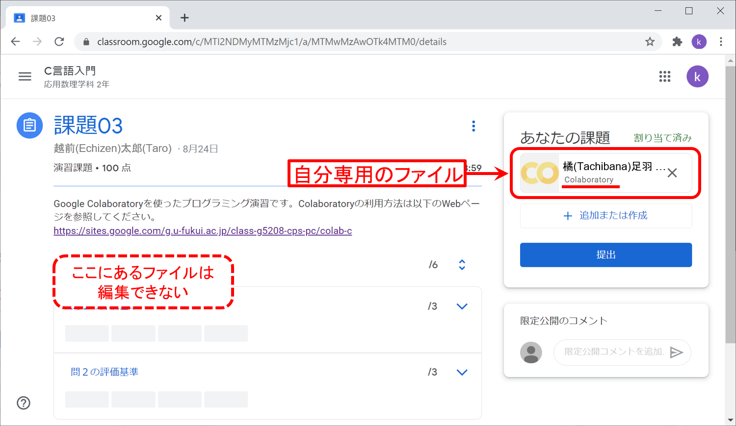Open new browser tab
The height and width of the screenshot is (426, 736).
(x=184, y=18)
